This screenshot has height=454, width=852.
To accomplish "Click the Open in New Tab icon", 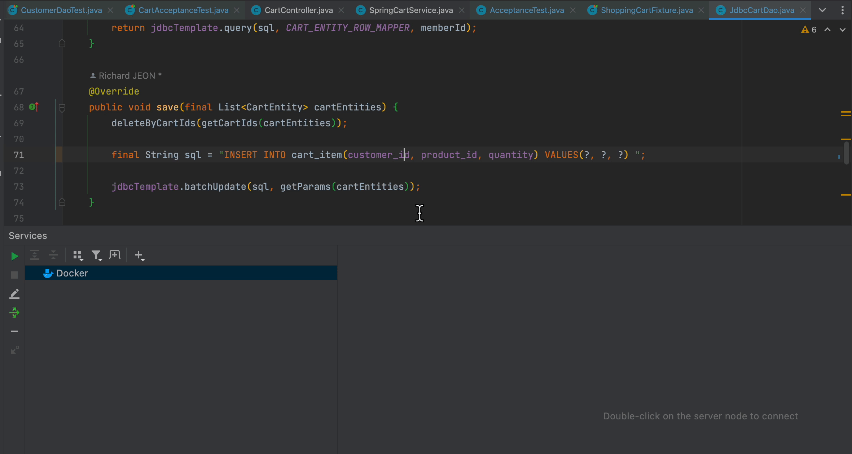I will coord(115,255).
